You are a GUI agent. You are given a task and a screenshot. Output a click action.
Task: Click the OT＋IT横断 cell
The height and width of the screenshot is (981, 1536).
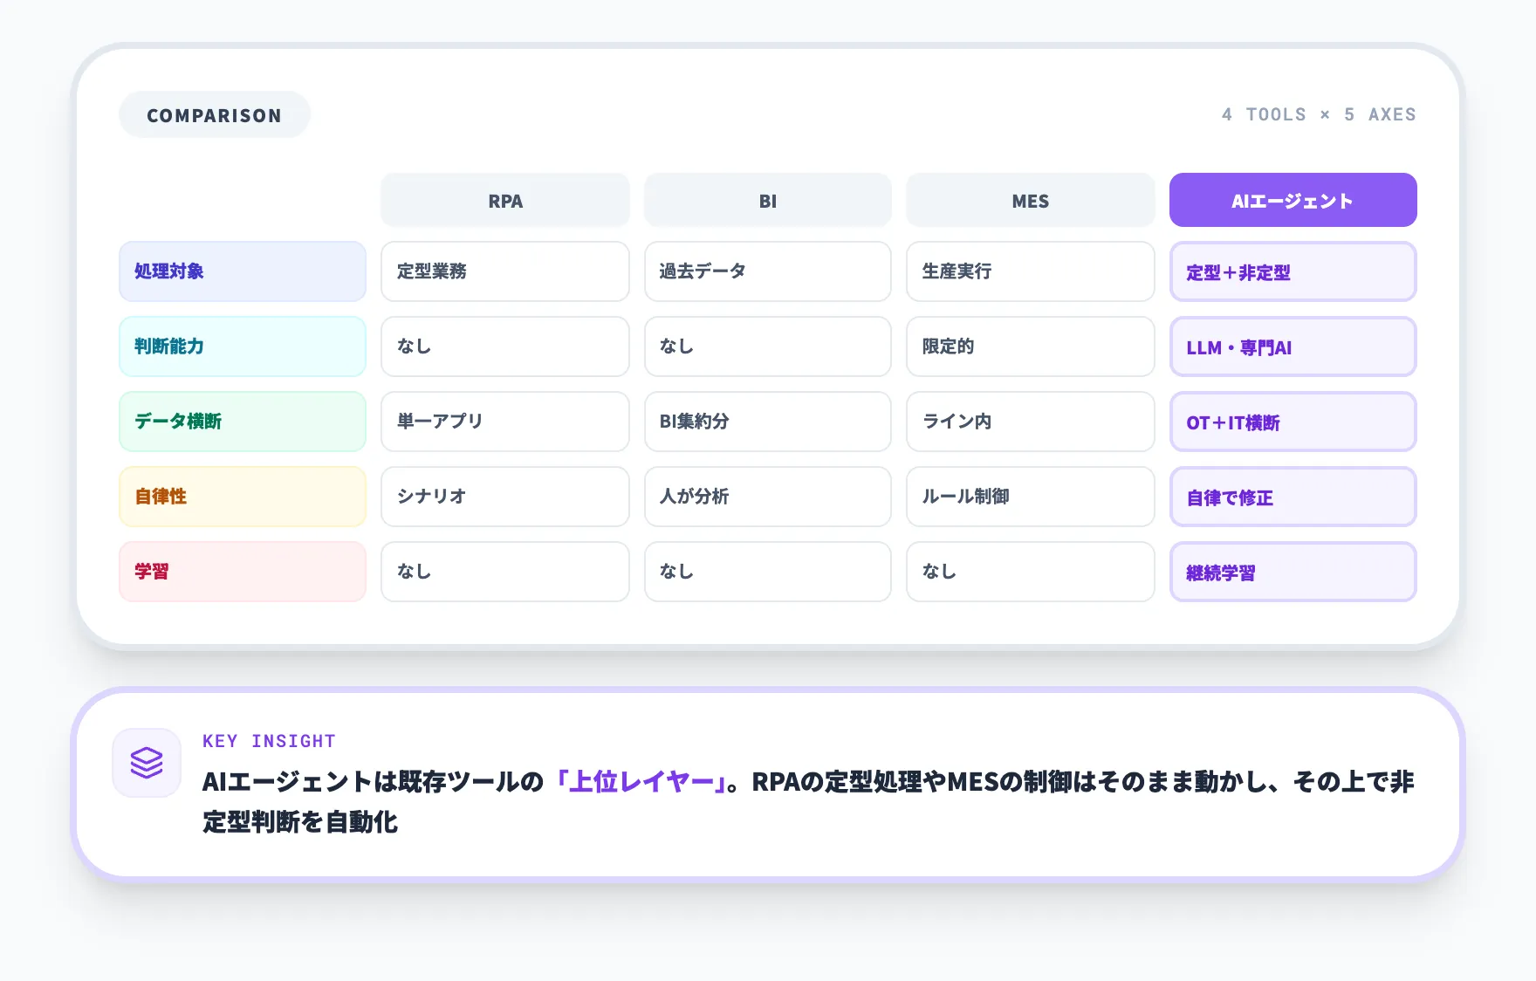click(1292, 422)
